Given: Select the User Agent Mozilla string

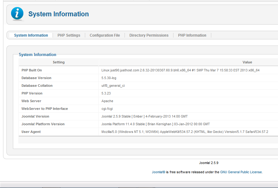Looking at the screenshot, I should tap(185, 132).
